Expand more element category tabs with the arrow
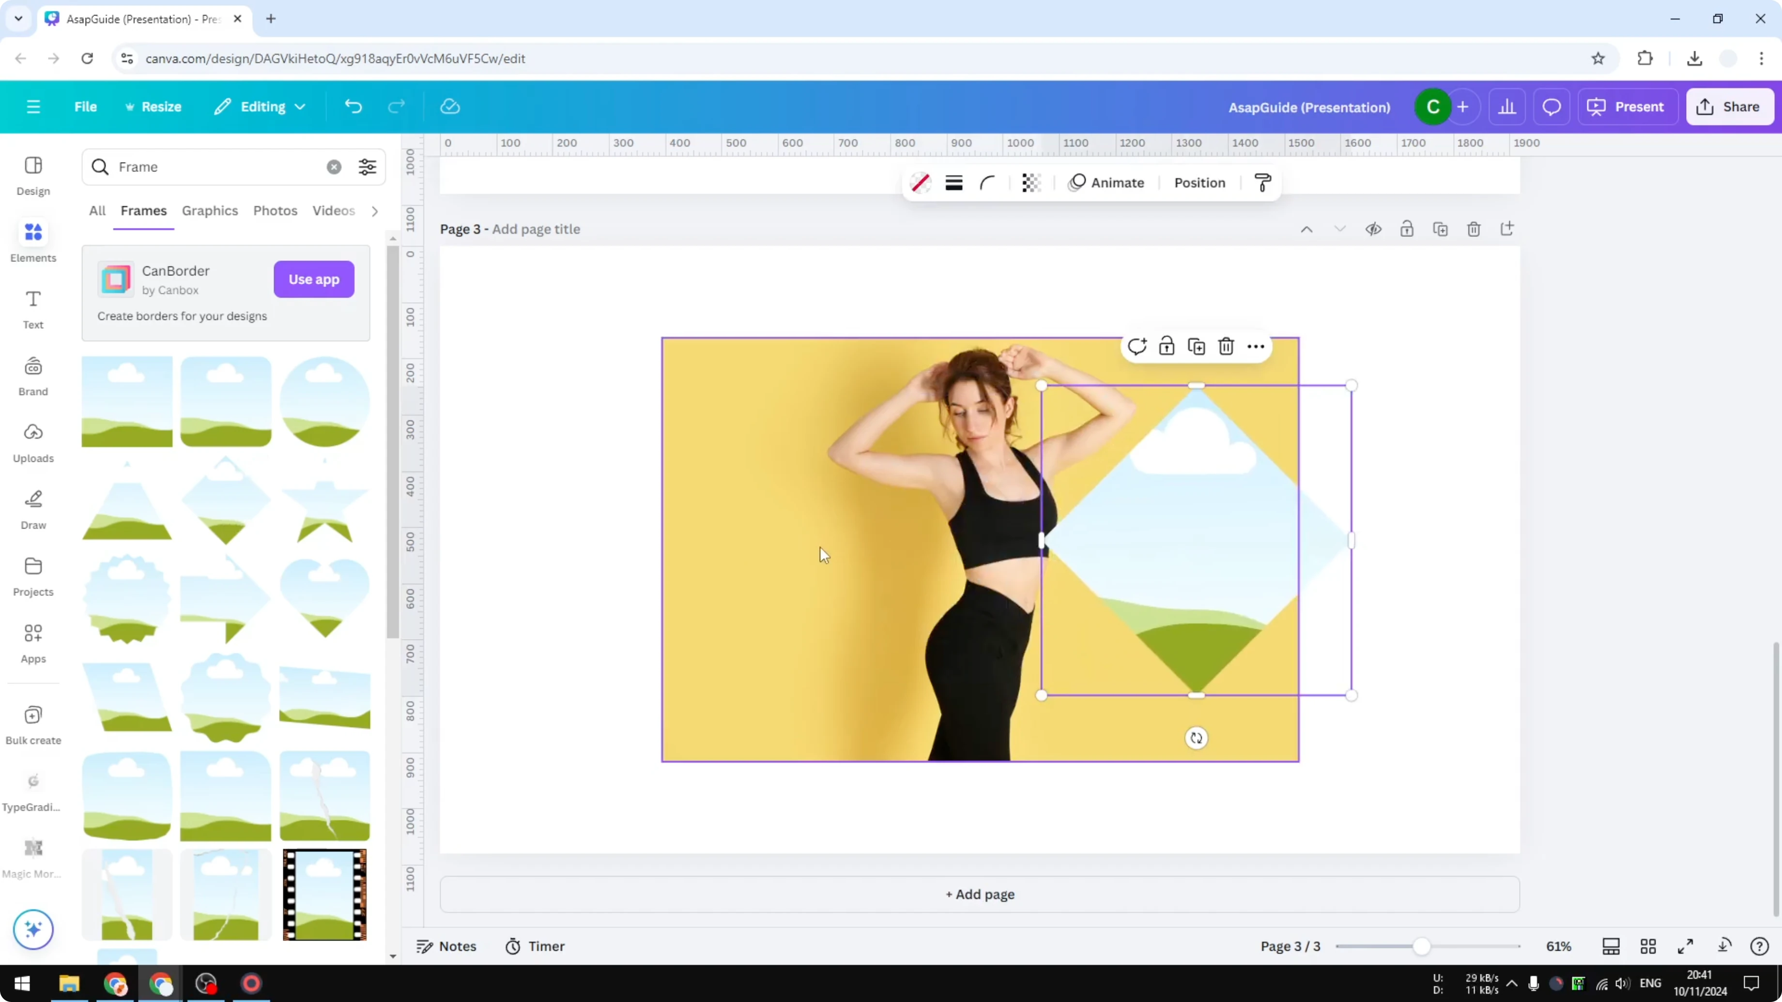Viewport: 1782px width, 1002px height. (374, 211)
